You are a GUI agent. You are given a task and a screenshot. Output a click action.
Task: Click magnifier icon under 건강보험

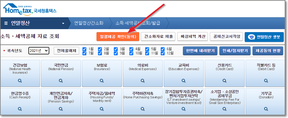[x=20, y=81]
